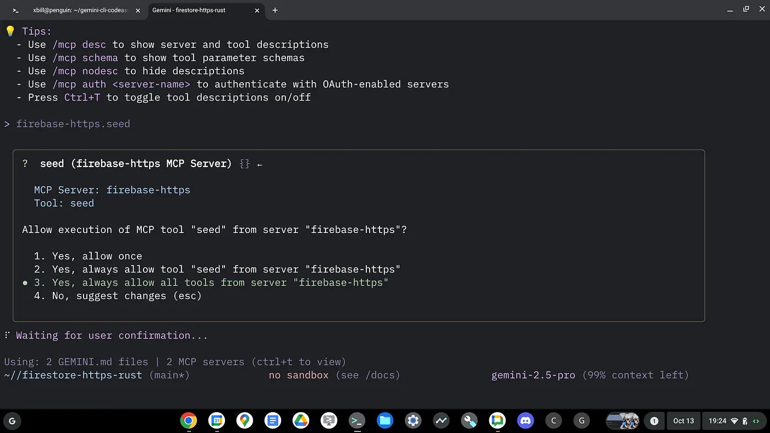The width and height of the screenshot is (770, 433).
Task: Select 'always allow tool seed' option
Action: [226, 269]
